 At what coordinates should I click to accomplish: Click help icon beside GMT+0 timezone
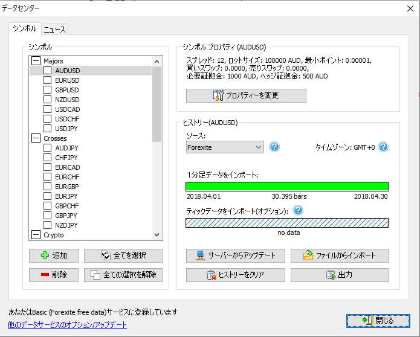[x=383, y=147]
